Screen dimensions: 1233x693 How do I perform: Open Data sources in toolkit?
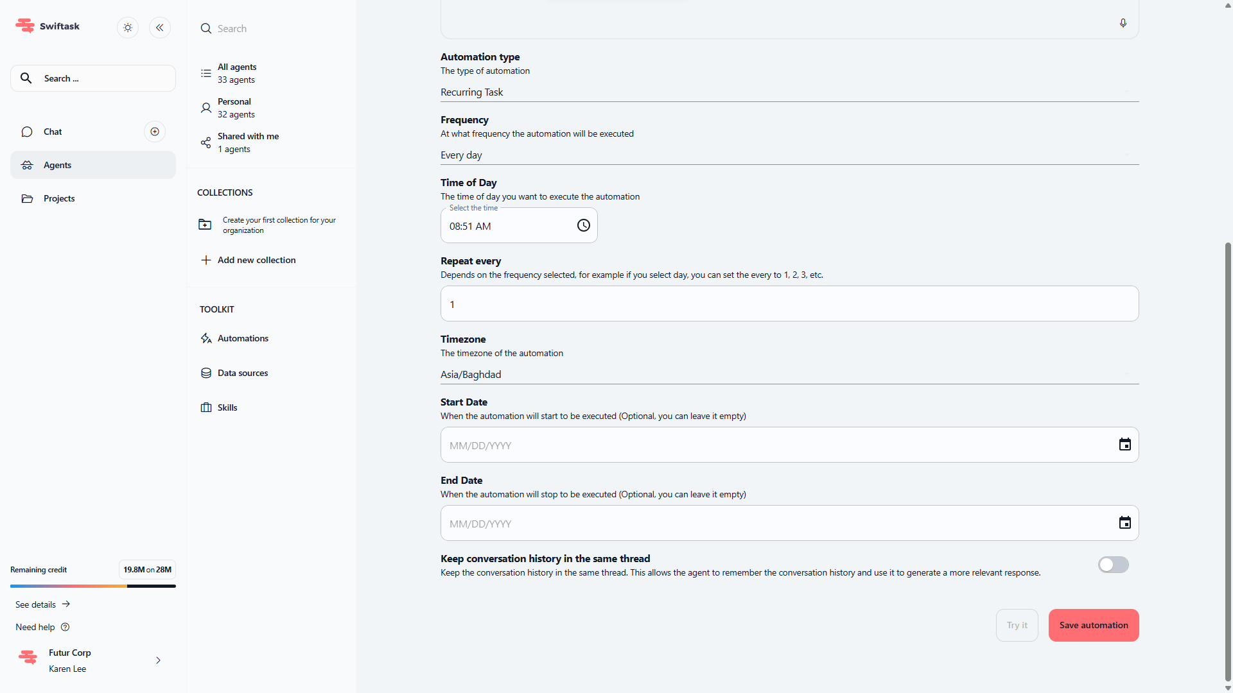(x=243, y=373)
